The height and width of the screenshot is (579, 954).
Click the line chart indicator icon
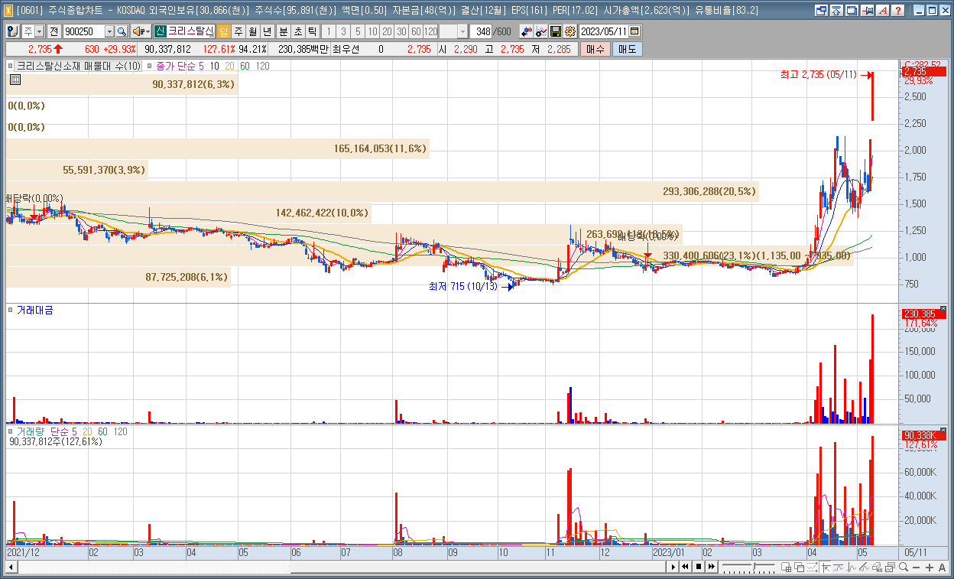point(540,31)
